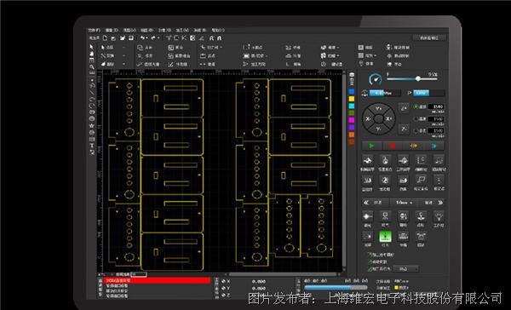
Task: Open the fourth menu bar item
Action: pyautogui.click(x=147, y=30)
